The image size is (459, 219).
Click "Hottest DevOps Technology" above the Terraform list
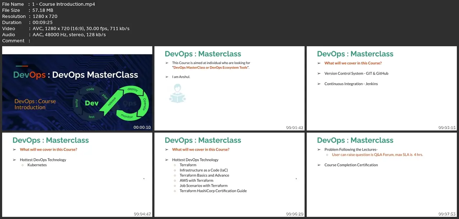pos(195,160)
